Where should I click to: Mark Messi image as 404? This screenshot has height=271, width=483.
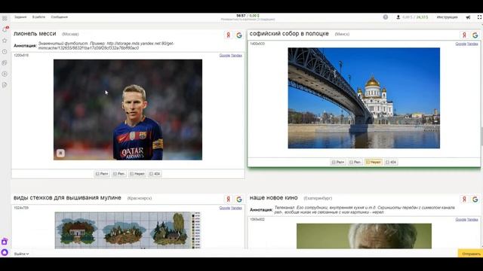coord(155,174)
